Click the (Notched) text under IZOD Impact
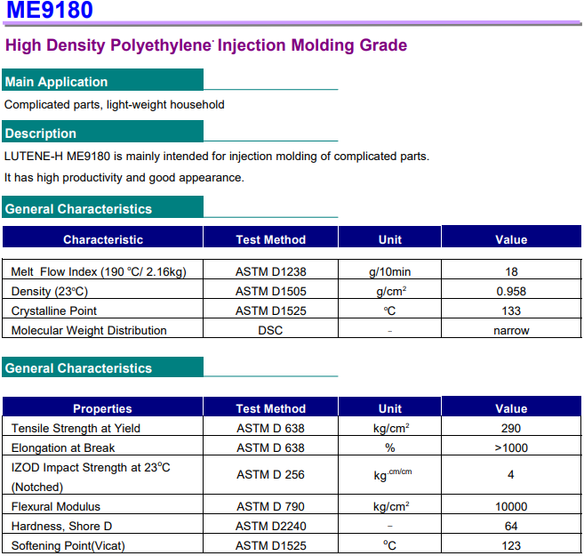Screen dimensions: 584x556 (36, 488)
